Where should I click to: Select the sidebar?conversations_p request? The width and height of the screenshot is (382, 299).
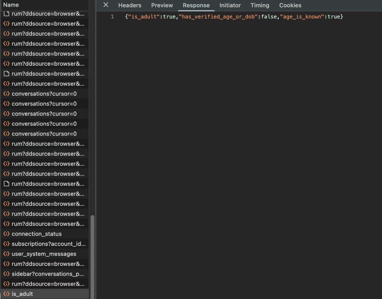(45, 274)
